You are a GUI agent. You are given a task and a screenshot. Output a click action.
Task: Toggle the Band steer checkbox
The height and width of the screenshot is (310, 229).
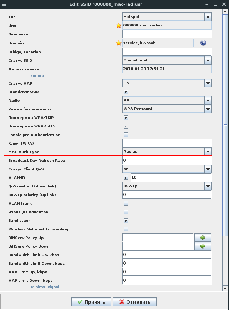click(x=126, y=220)
